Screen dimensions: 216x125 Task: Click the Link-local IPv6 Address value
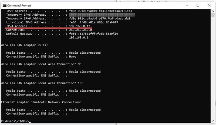(x=93, y=22)
